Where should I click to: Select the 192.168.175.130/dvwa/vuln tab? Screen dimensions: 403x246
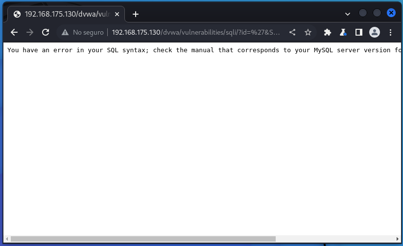66,14
